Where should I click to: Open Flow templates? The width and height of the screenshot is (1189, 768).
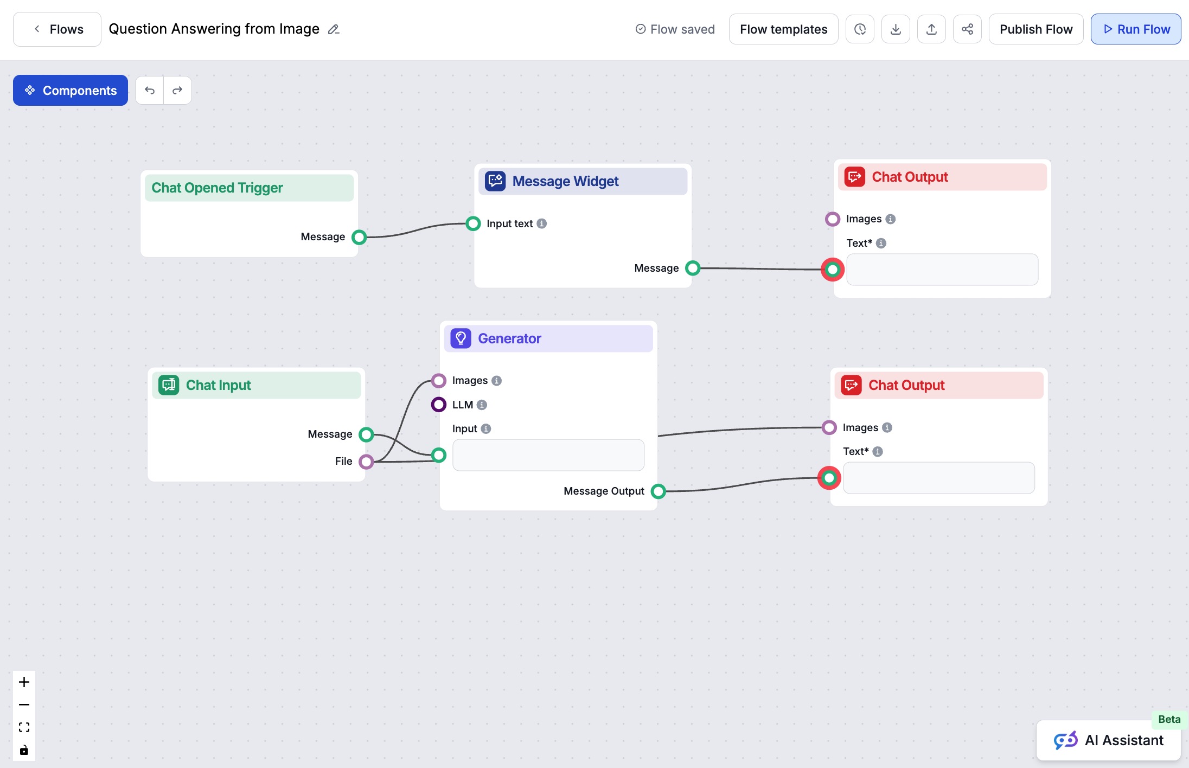click(x=783, y=29)
